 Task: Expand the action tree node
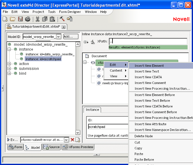[9, 64]
